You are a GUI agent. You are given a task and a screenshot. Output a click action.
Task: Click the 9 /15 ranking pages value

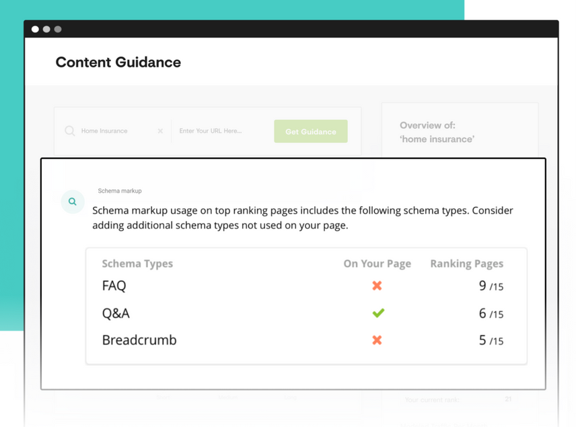pos(491,286)
